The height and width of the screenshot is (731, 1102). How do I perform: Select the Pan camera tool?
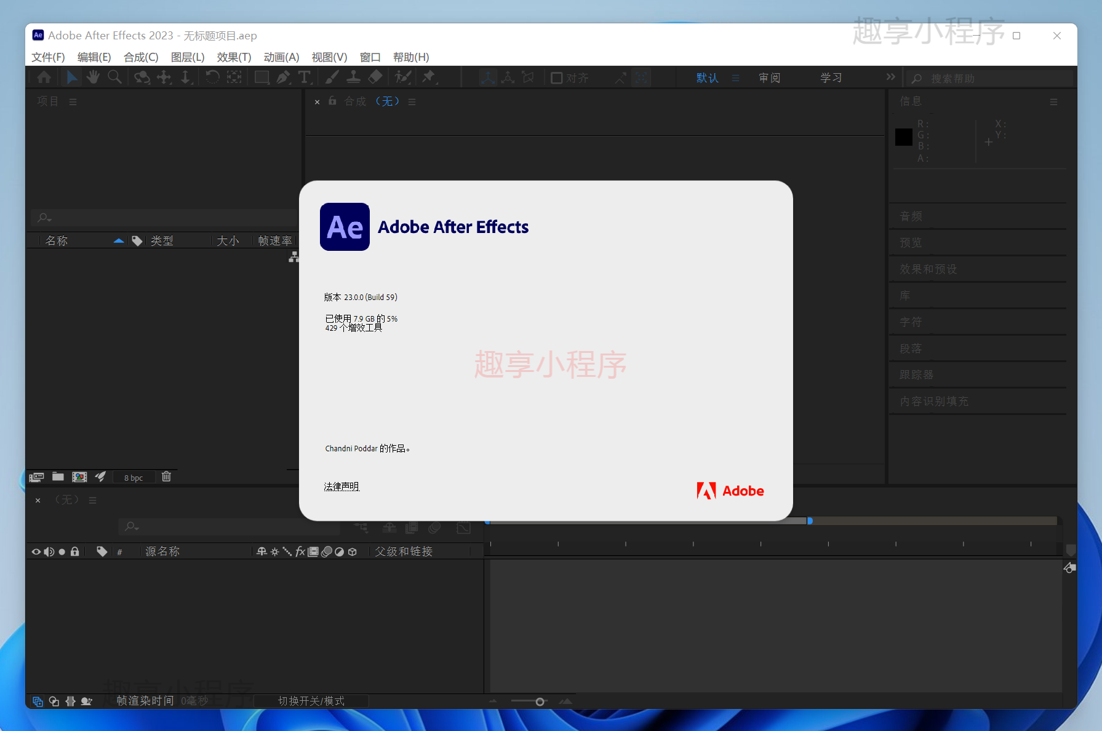coord(164,77)
